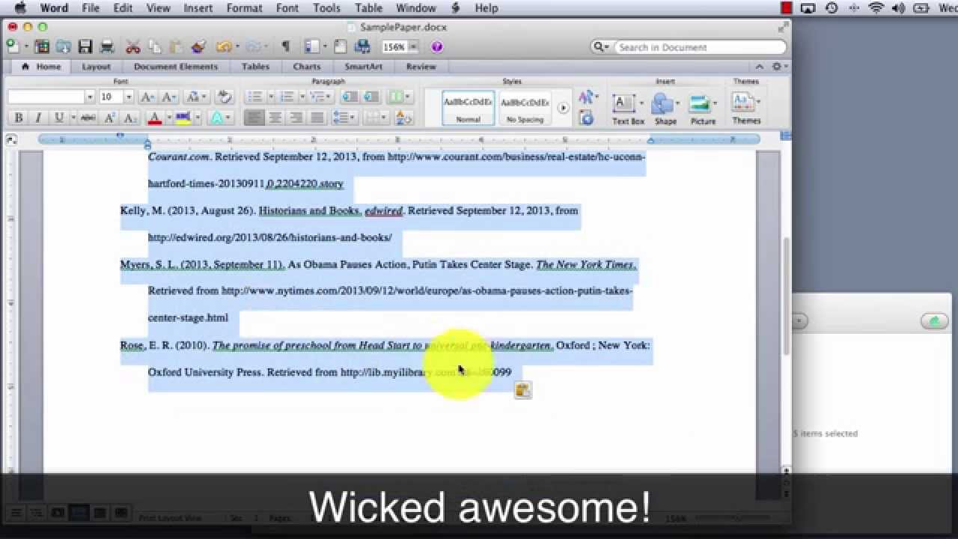
Task: Click the Undo arrow icon
Action: (x=223, y=47)
